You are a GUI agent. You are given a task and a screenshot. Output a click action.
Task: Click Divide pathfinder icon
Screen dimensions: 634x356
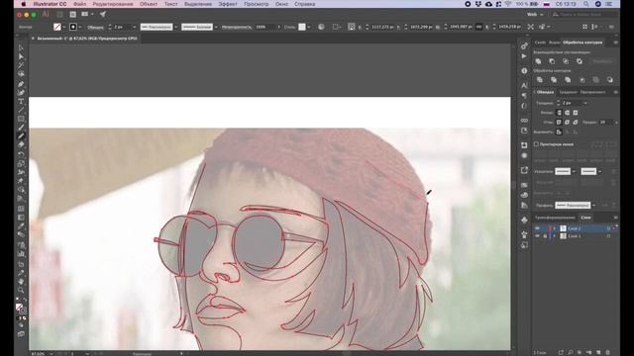540,80
